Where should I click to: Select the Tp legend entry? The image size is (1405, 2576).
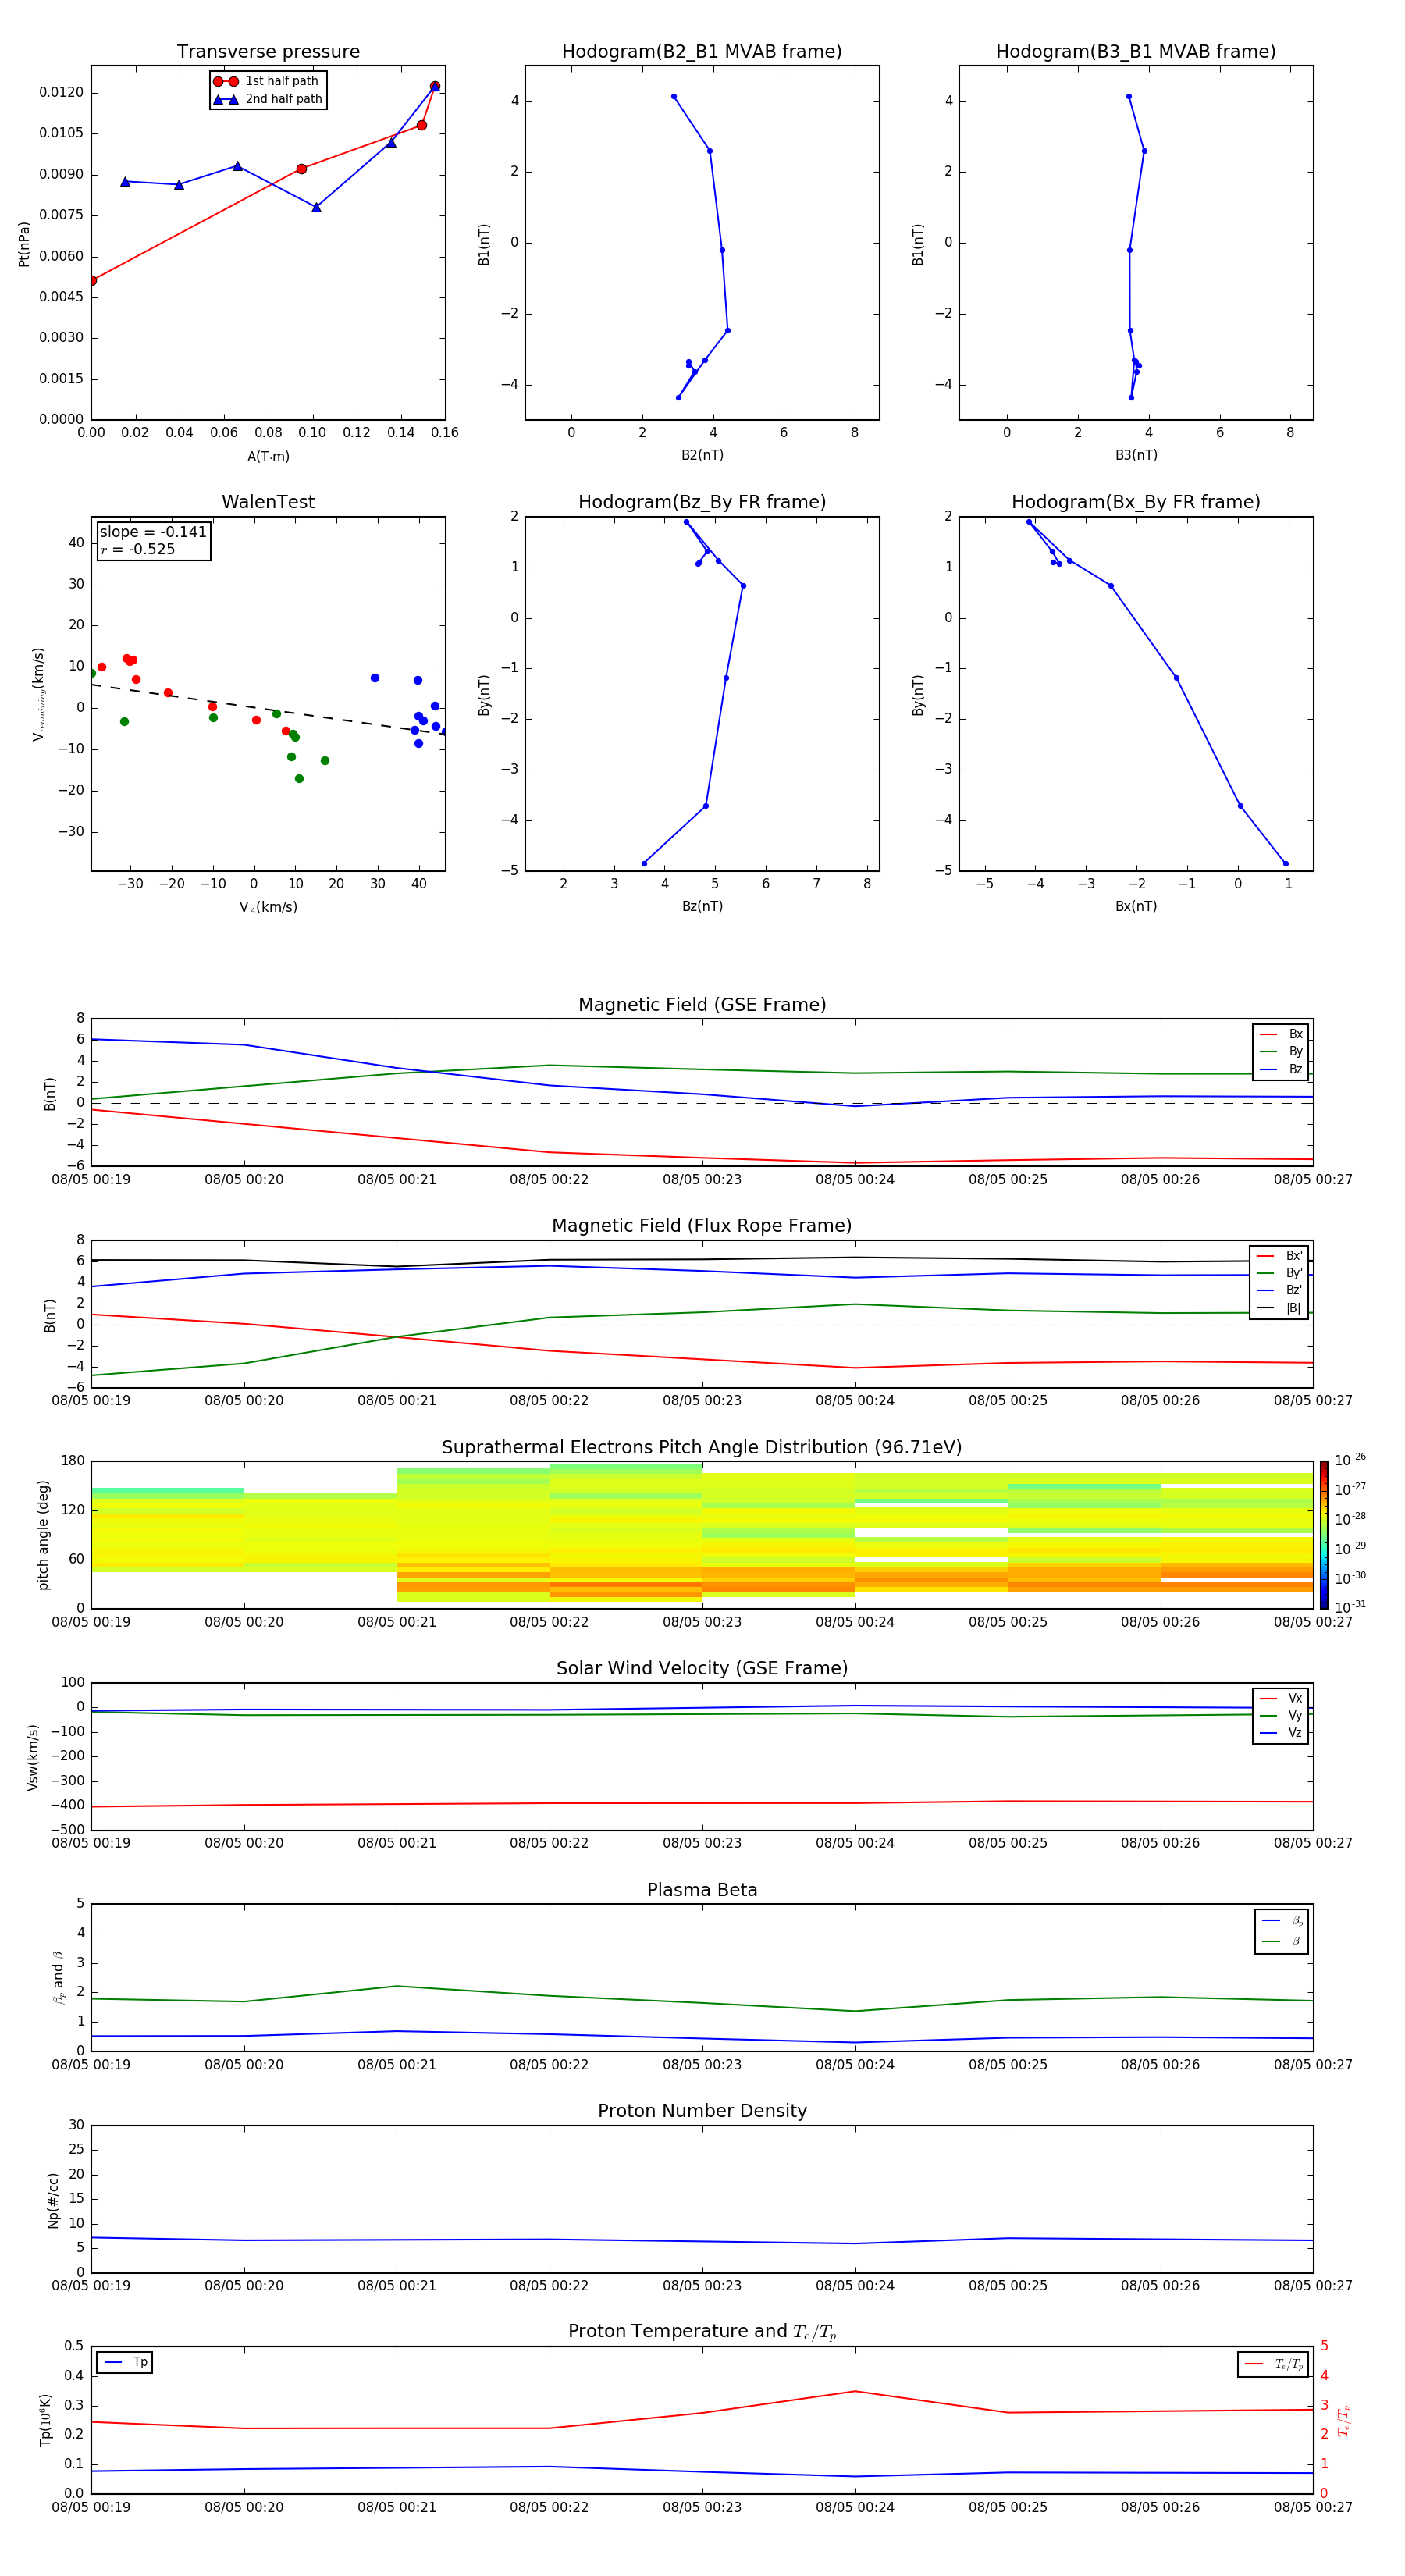point(125,2363)
